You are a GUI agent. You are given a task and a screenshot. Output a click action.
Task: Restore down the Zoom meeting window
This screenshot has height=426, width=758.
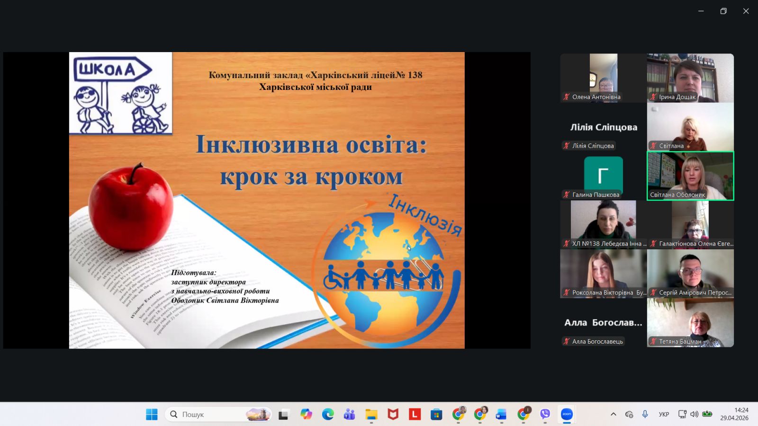(x=723, y=11)
